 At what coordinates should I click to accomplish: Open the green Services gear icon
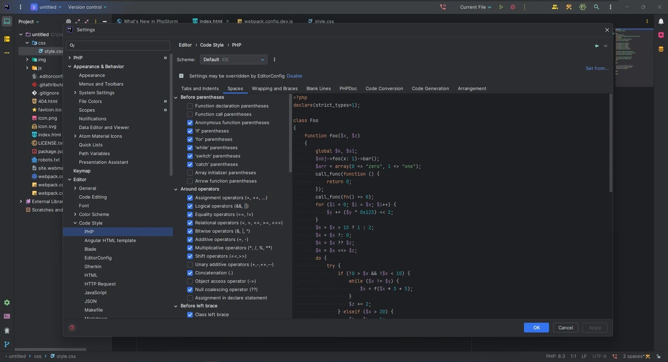[7, 303]
